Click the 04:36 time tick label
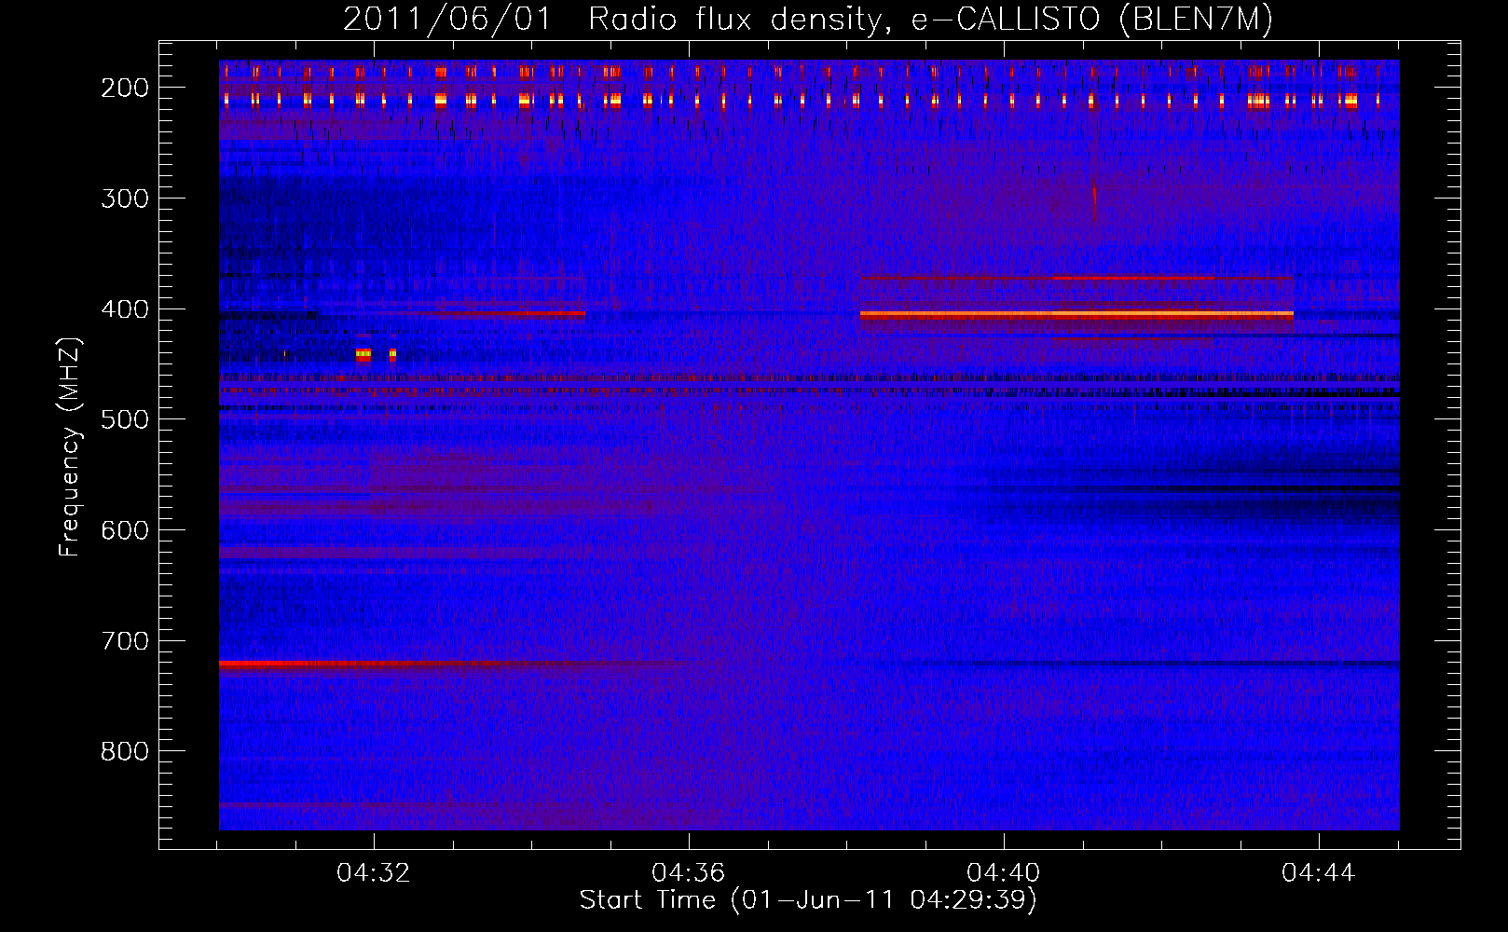The height and width of the screenshot is (932, 1508). click(689, 872)
